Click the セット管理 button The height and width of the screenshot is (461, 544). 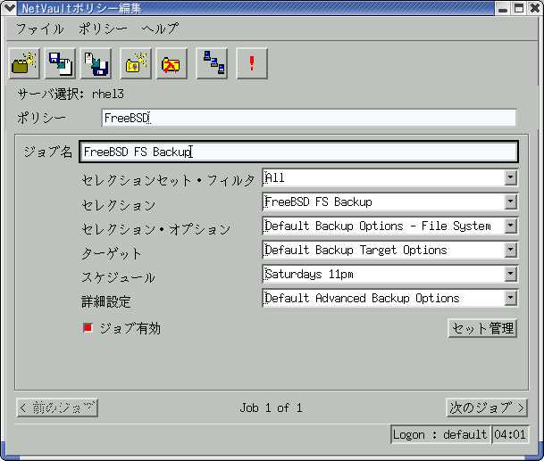[x=482, y=328]
